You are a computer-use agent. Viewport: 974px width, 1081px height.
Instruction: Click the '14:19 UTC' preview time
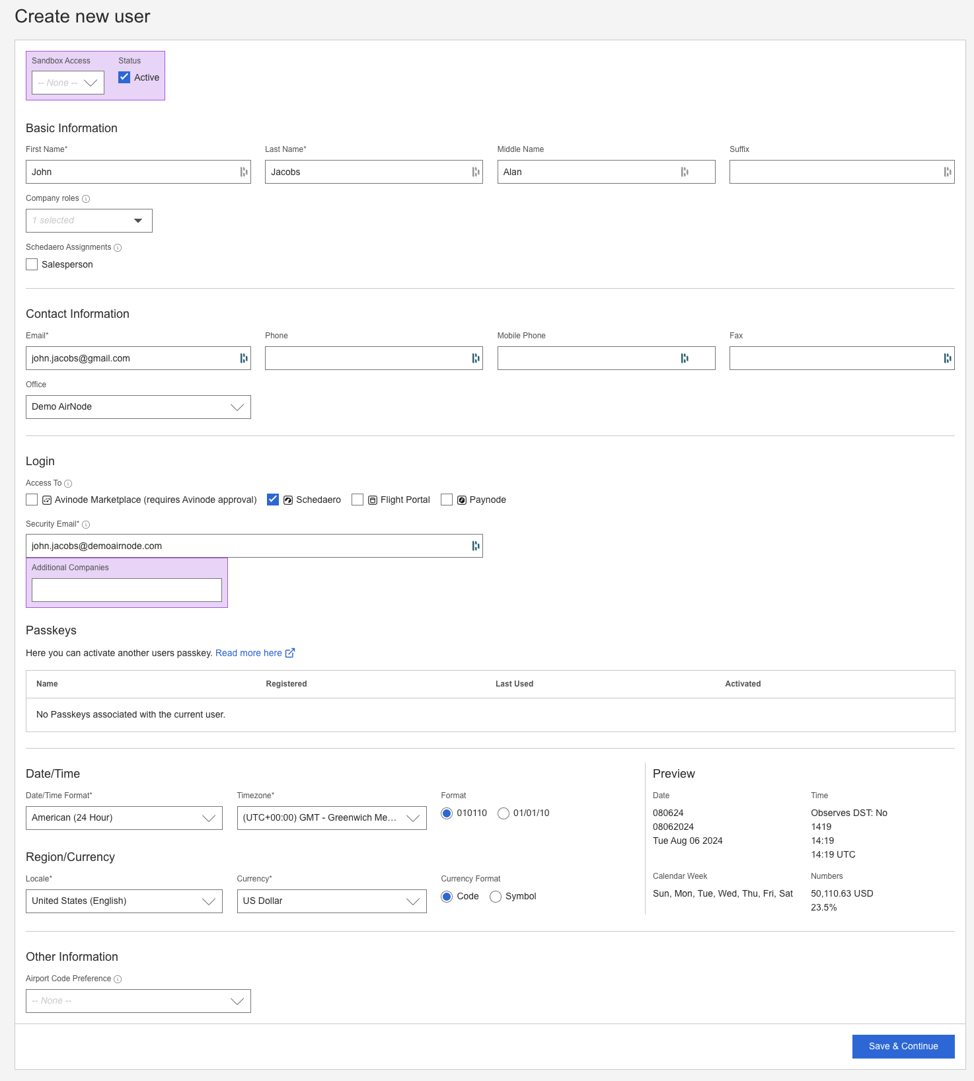coord(833,855)
